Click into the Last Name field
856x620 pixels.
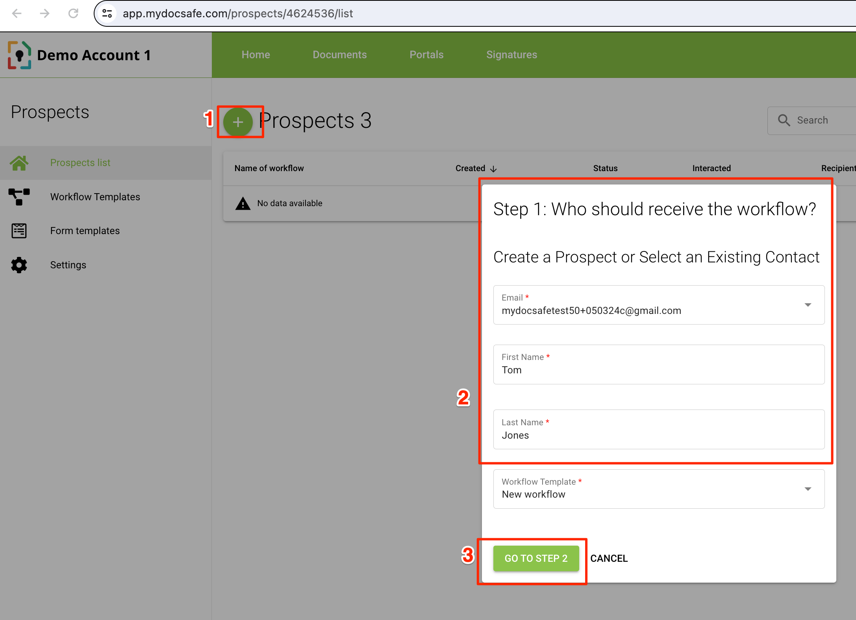pos(658,435)
